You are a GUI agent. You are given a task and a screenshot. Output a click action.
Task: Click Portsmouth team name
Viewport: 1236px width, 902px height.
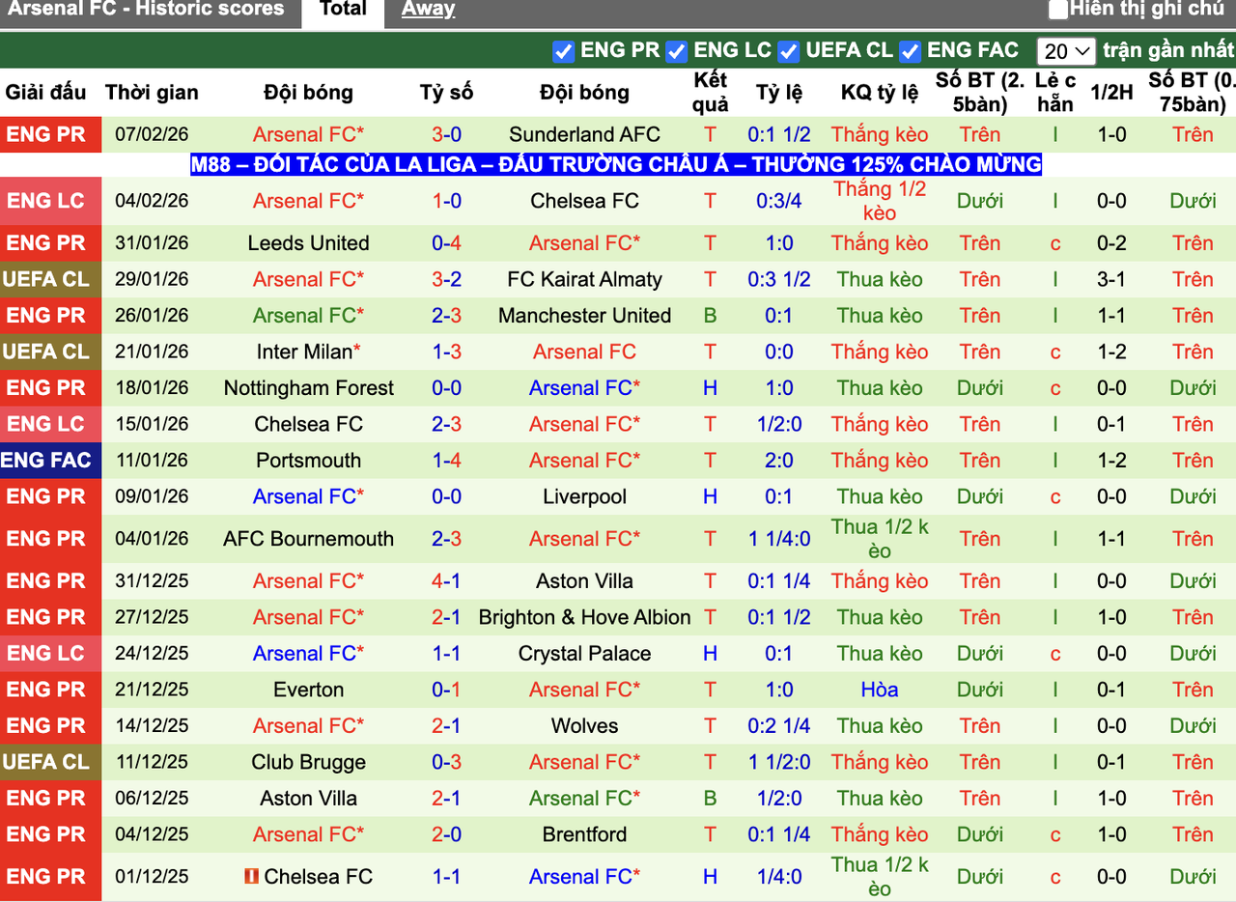point(308,461)
